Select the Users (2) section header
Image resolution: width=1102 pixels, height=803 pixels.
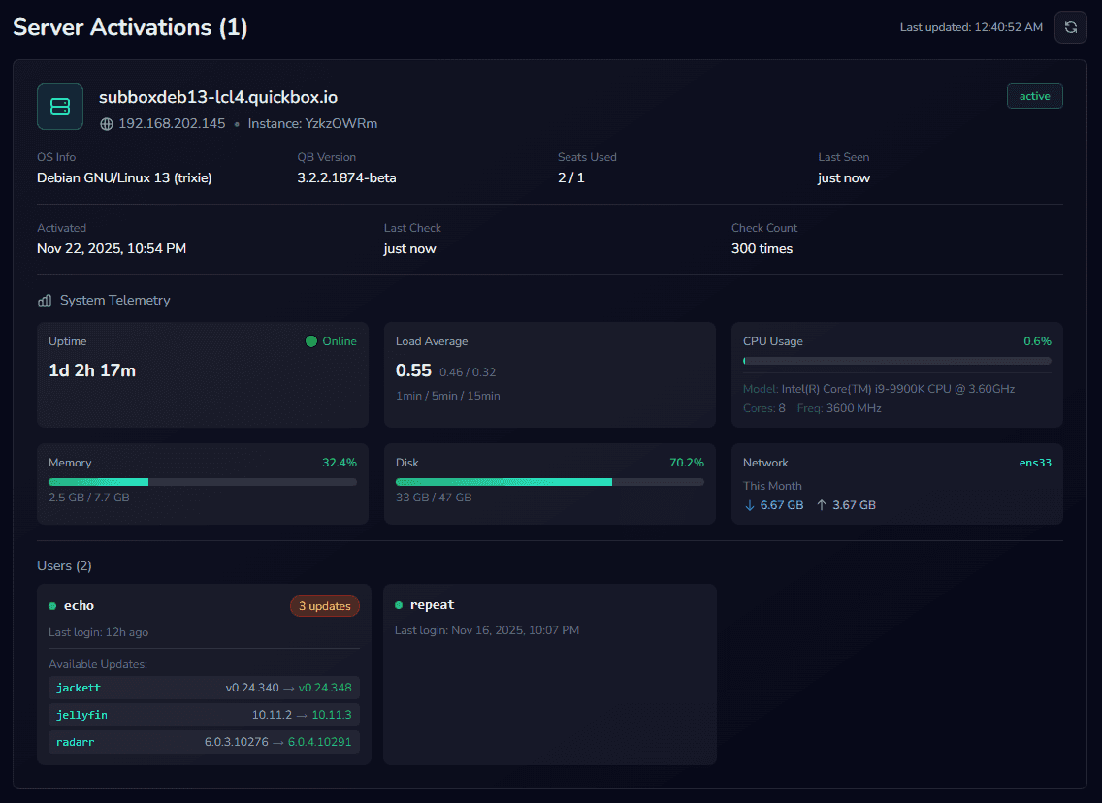point(64,565)
